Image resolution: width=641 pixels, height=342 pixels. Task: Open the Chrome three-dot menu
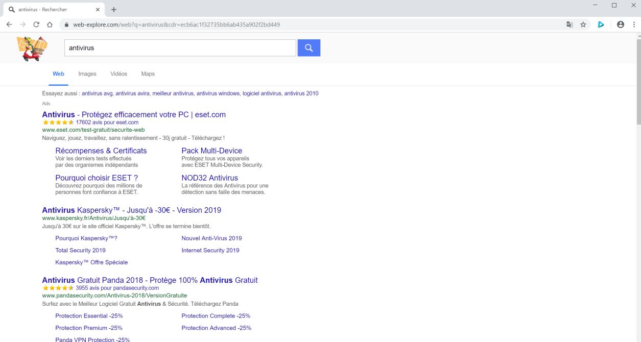tap(634, 25)
